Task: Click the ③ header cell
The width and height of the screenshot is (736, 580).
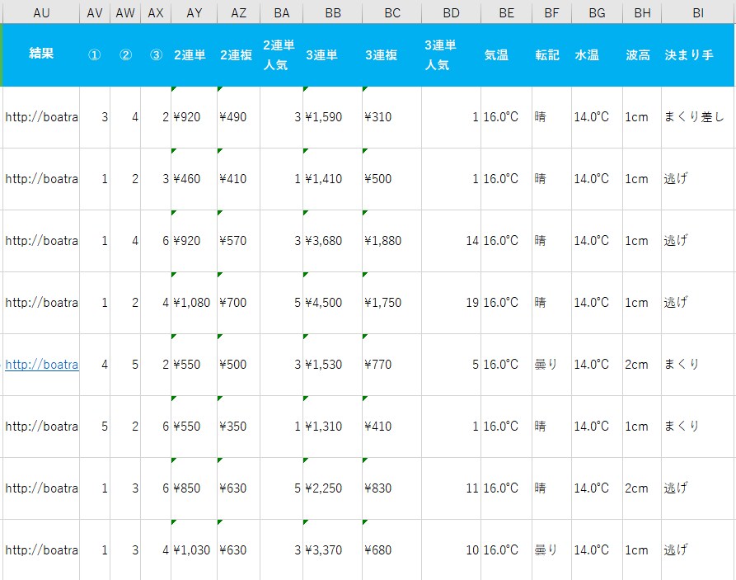Action: (x=156, y=55)
